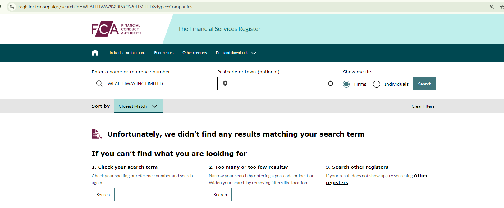Open site information icon in address bar
Screen dimensions: 504x208
point(12,7)
